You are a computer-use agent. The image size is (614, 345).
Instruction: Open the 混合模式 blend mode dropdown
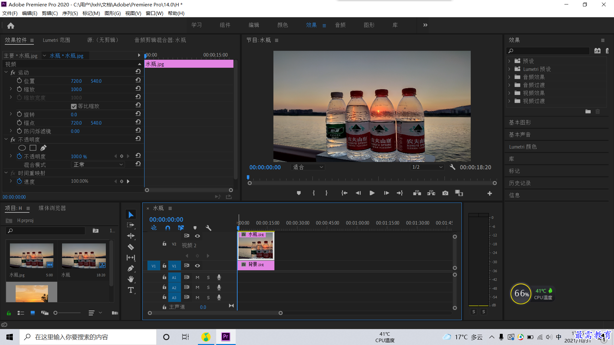click(98, 165)
